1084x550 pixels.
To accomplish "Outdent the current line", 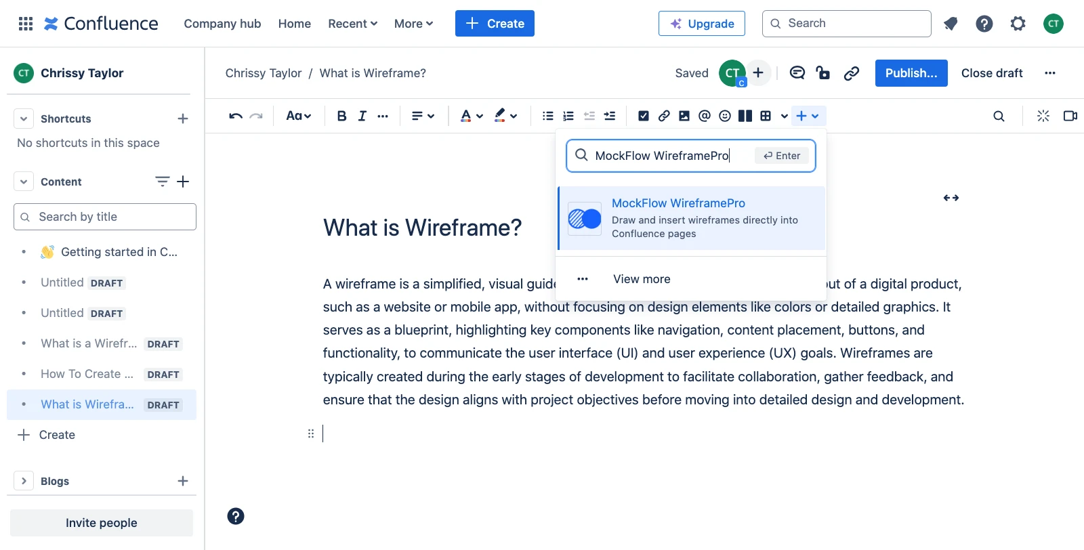I will pos(589,116).
